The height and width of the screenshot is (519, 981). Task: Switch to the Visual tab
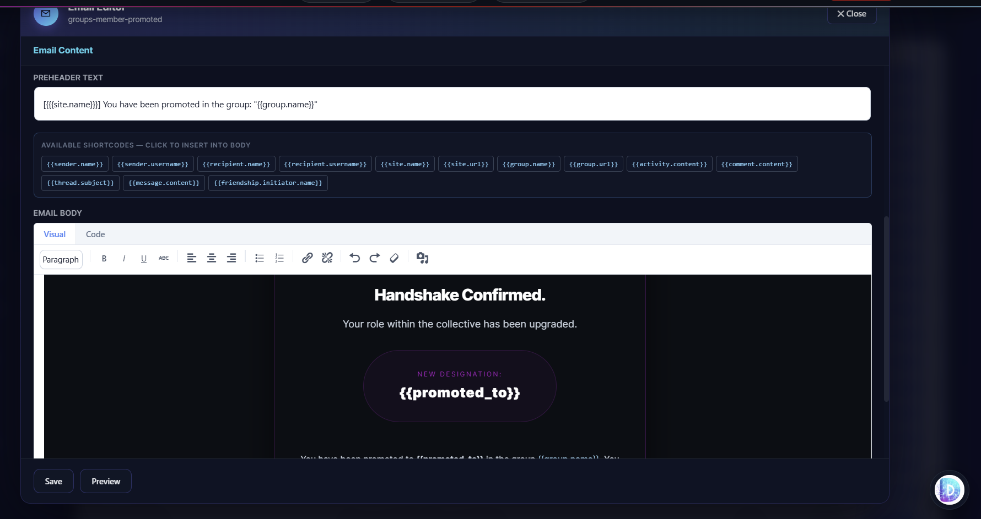click(55, 234)
